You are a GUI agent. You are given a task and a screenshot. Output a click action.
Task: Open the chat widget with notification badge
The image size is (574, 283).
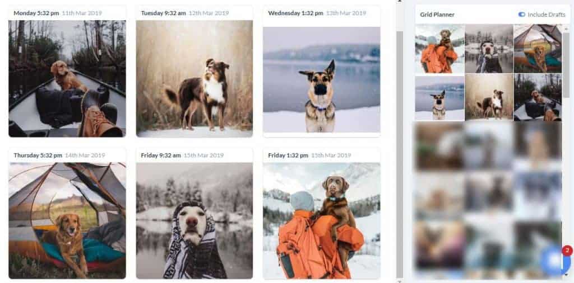pos(554,261)
